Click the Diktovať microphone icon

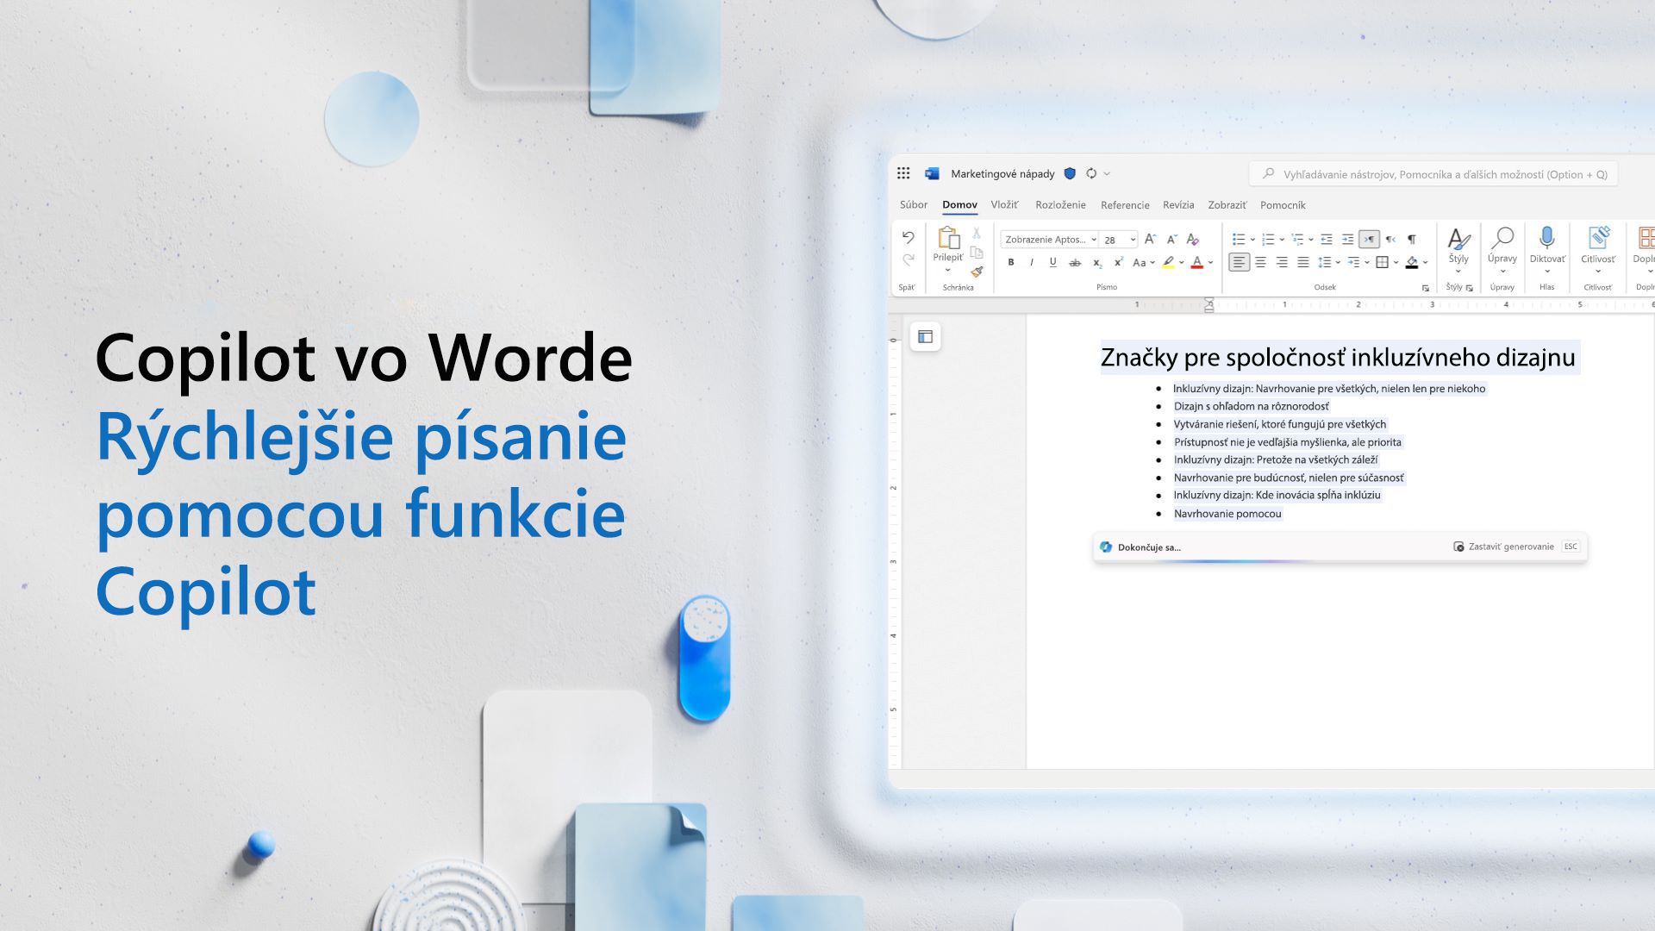pos(1547,237)
